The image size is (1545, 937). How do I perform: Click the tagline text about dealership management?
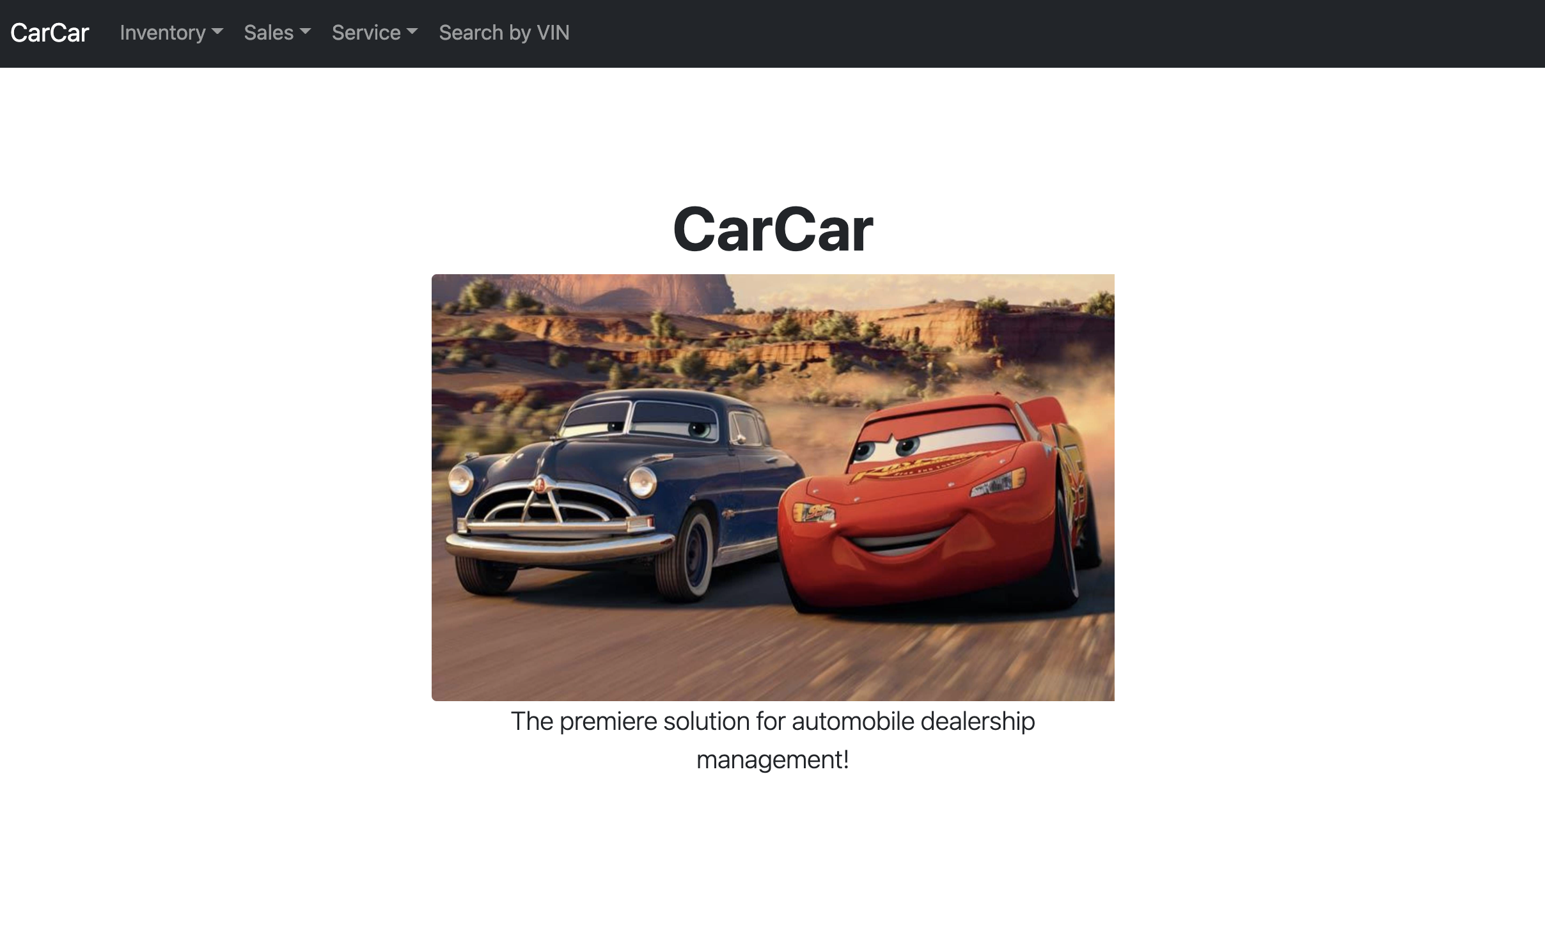coord(772,722)
